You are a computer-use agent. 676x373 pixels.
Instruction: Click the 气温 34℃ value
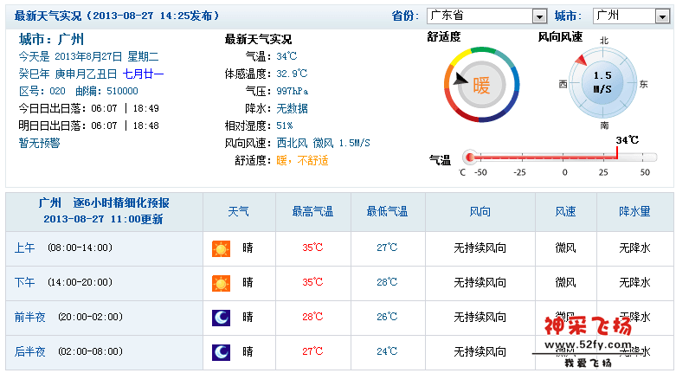tap(286, 56)
